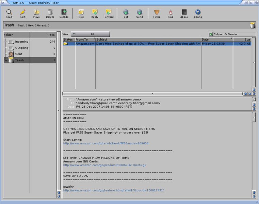Forward the selected message
This screenshot has width=259, height=204.
click(108, 14)
